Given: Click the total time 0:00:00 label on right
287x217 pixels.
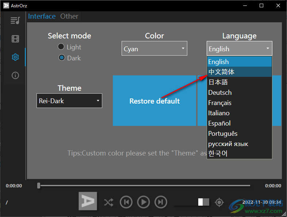Looking at the screenshot, I should [273, 186].
